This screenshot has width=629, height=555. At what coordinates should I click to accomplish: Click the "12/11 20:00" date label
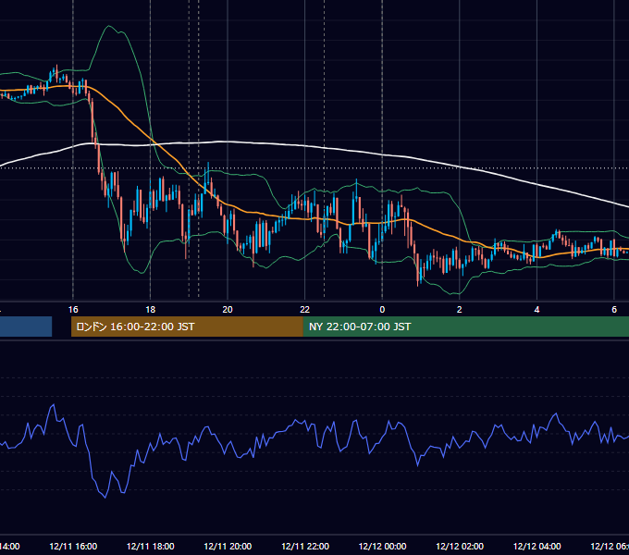point(228,546)
